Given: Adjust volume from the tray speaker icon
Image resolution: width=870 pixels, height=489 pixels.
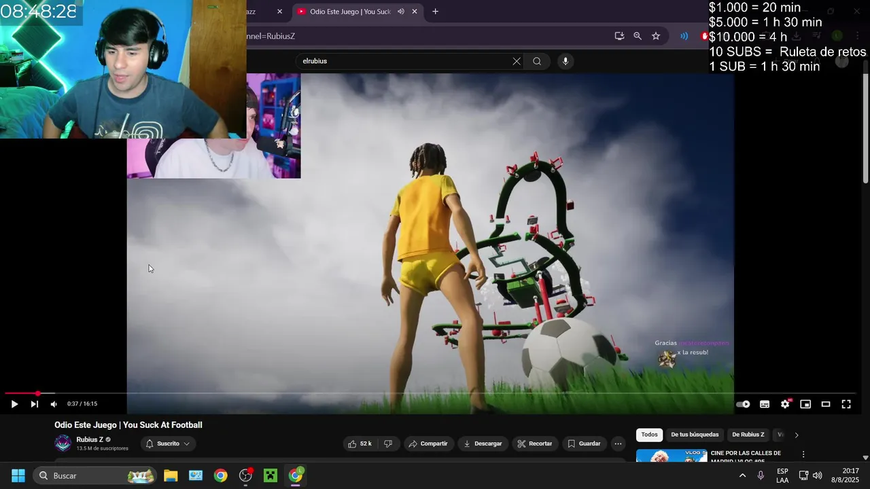Looking at the screenshot, I should coord(817,475).
